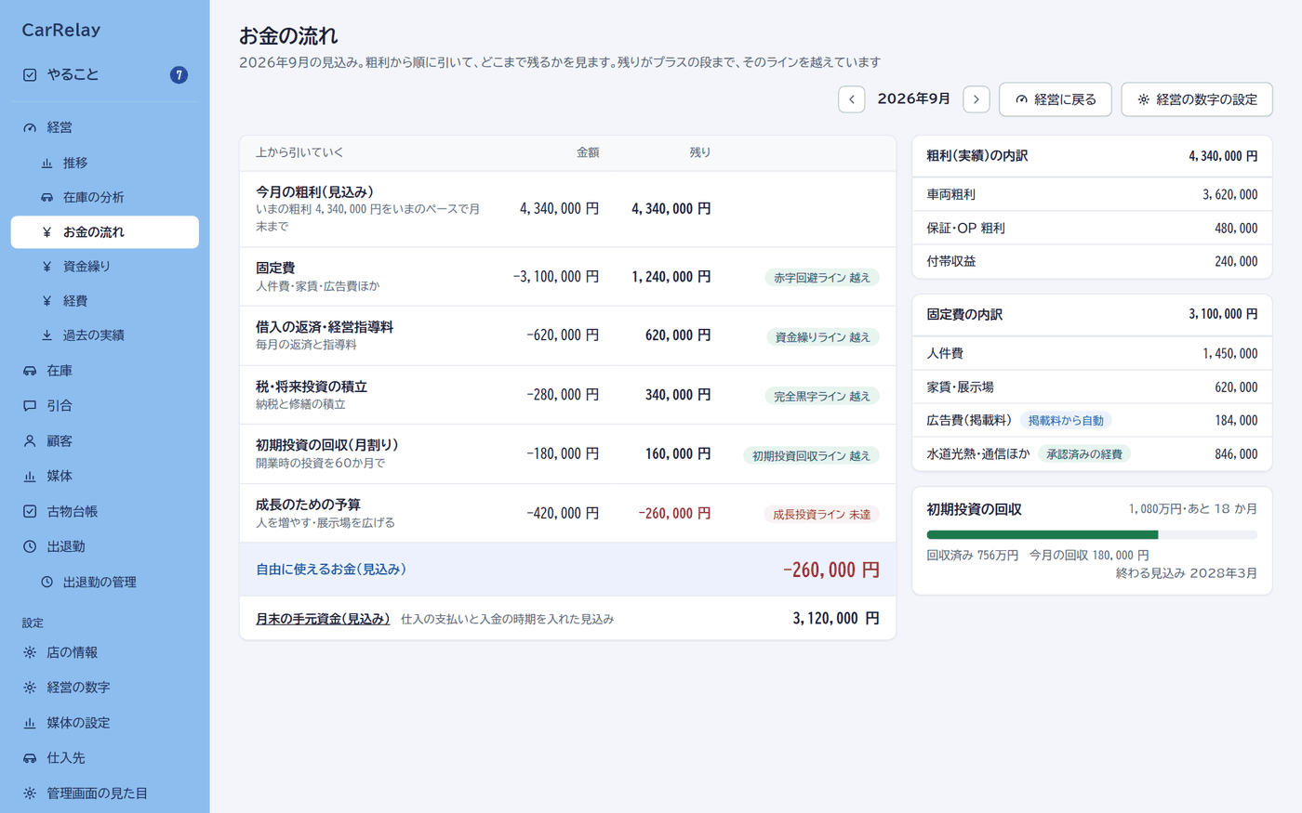Click the 推移 bar chart icon
This screenshot has height=813, width=1302.
coord(46,163)
